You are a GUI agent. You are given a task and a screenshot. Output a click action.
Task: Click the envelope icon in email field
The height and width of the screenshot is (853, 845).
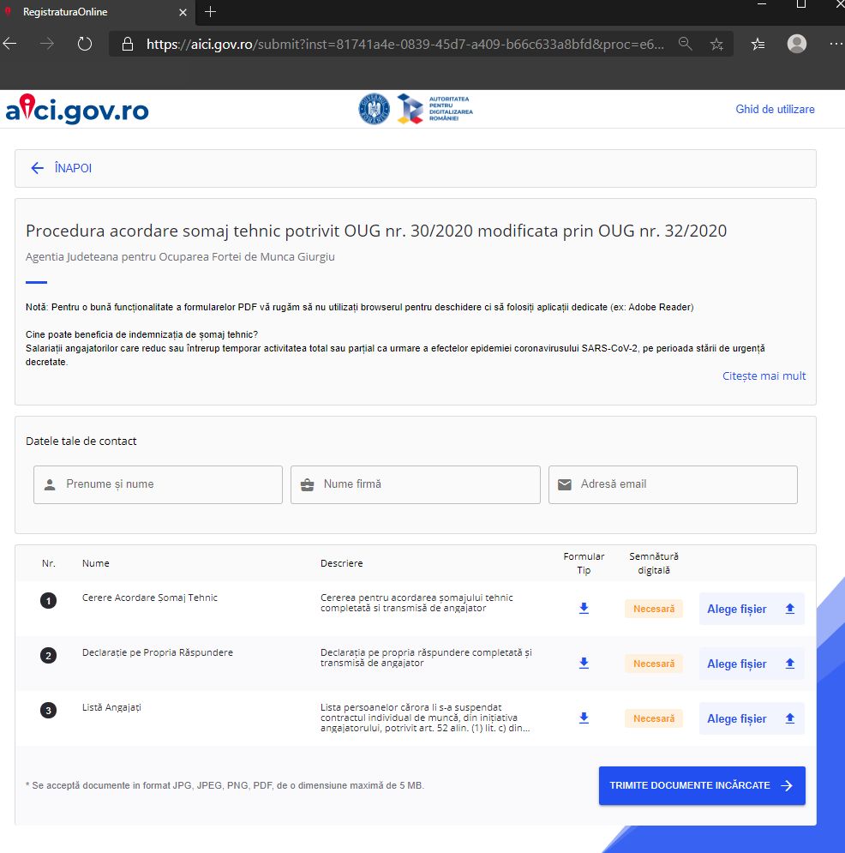(565, 484)
